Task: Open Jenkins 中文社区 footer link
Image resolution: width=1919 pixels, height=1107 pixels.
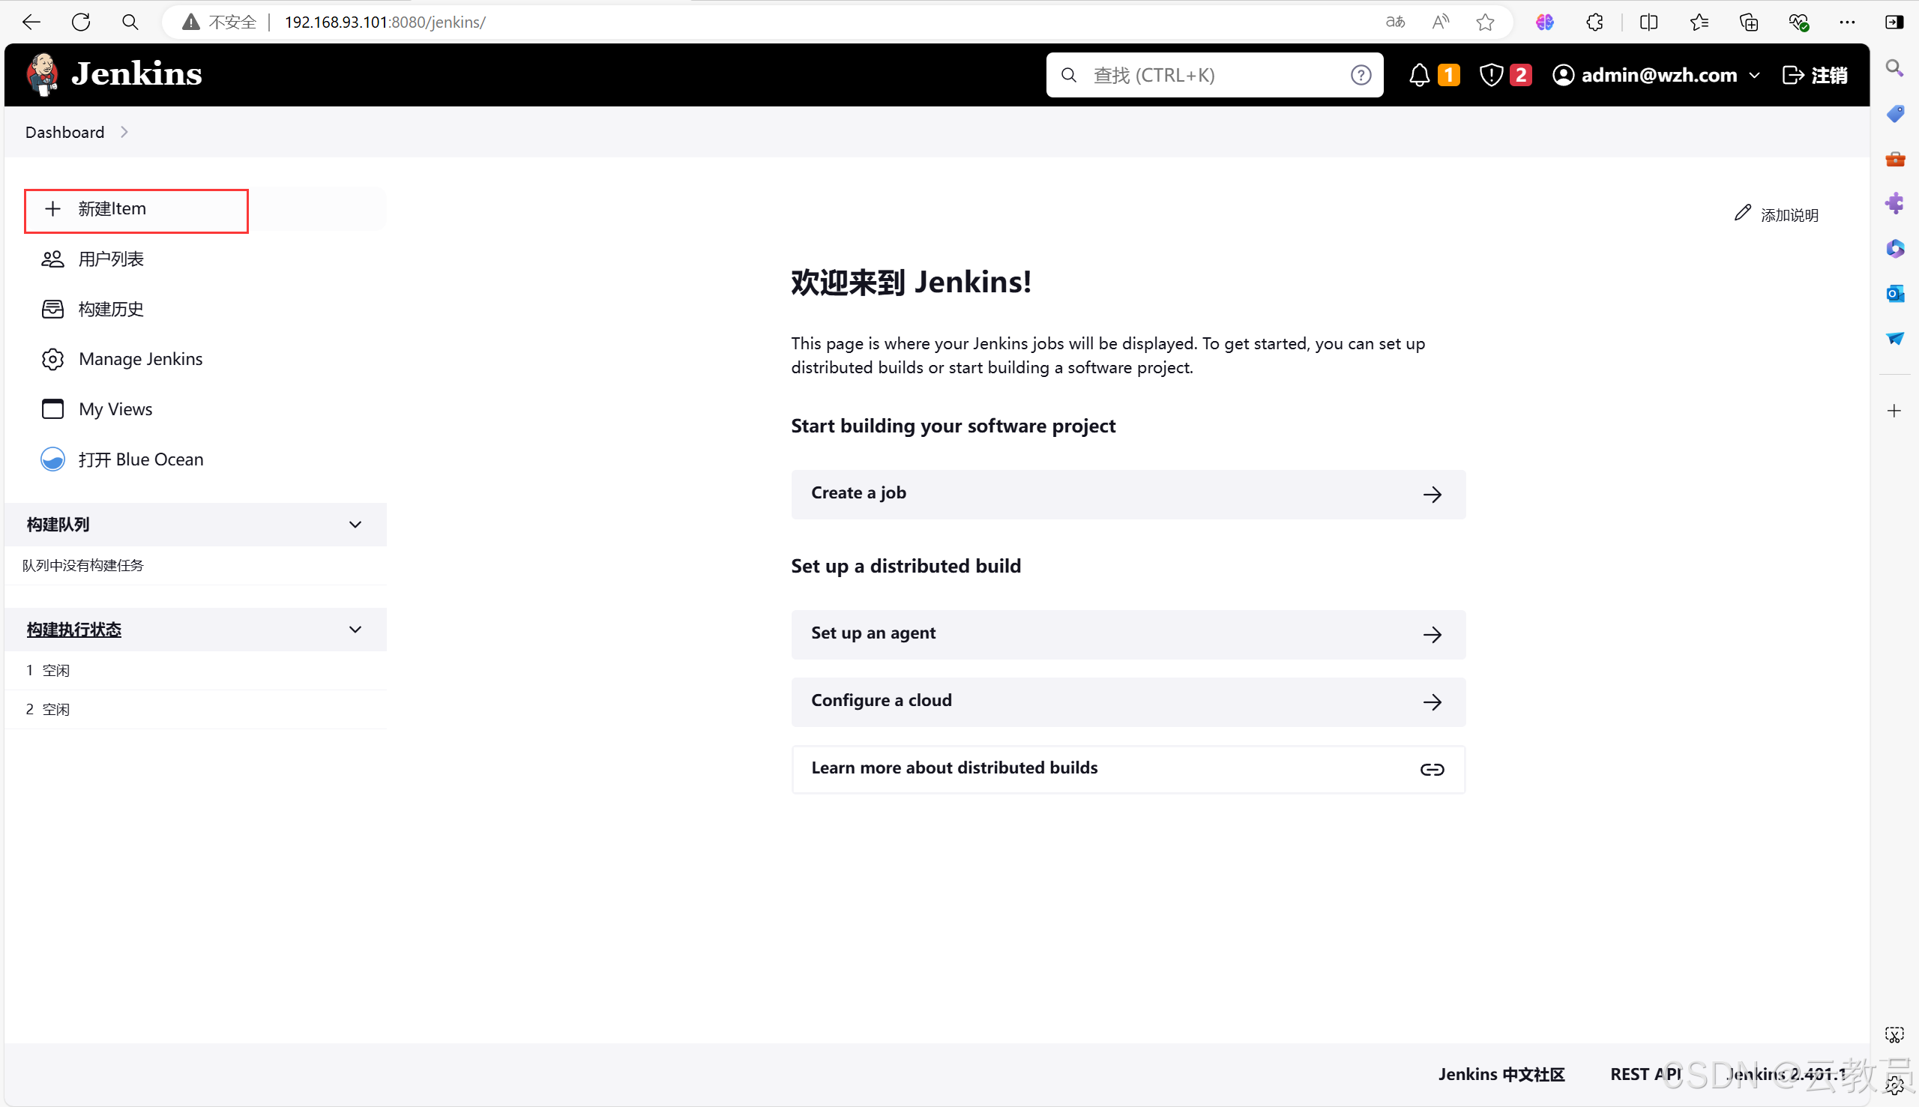Action: [x=1501, y=1074]
